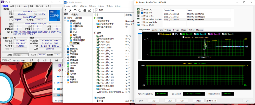255x105 pixels.
Task: Click the 机箱入侵检测 shield icon
Action: (98, 27)
